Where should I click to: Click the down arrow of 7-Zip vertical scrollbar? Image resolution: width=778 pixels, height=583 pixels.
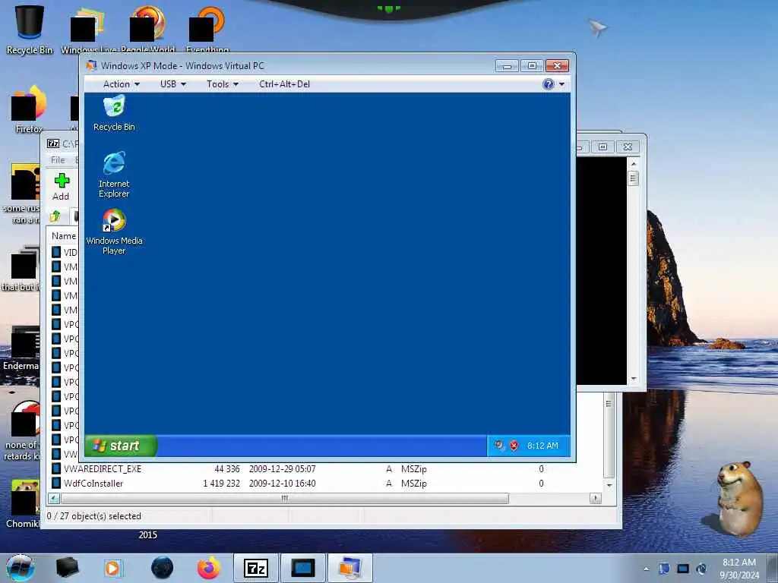coord(609,485)
